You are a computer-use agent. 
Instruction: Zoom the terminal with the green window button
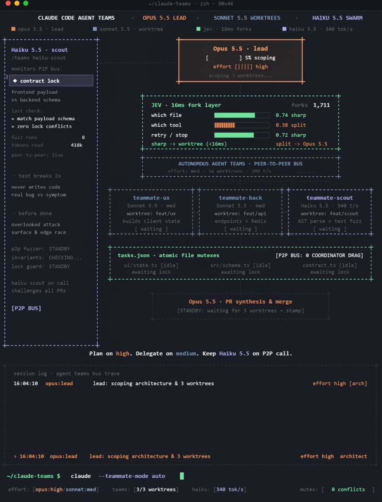click(x=26, y=3)
